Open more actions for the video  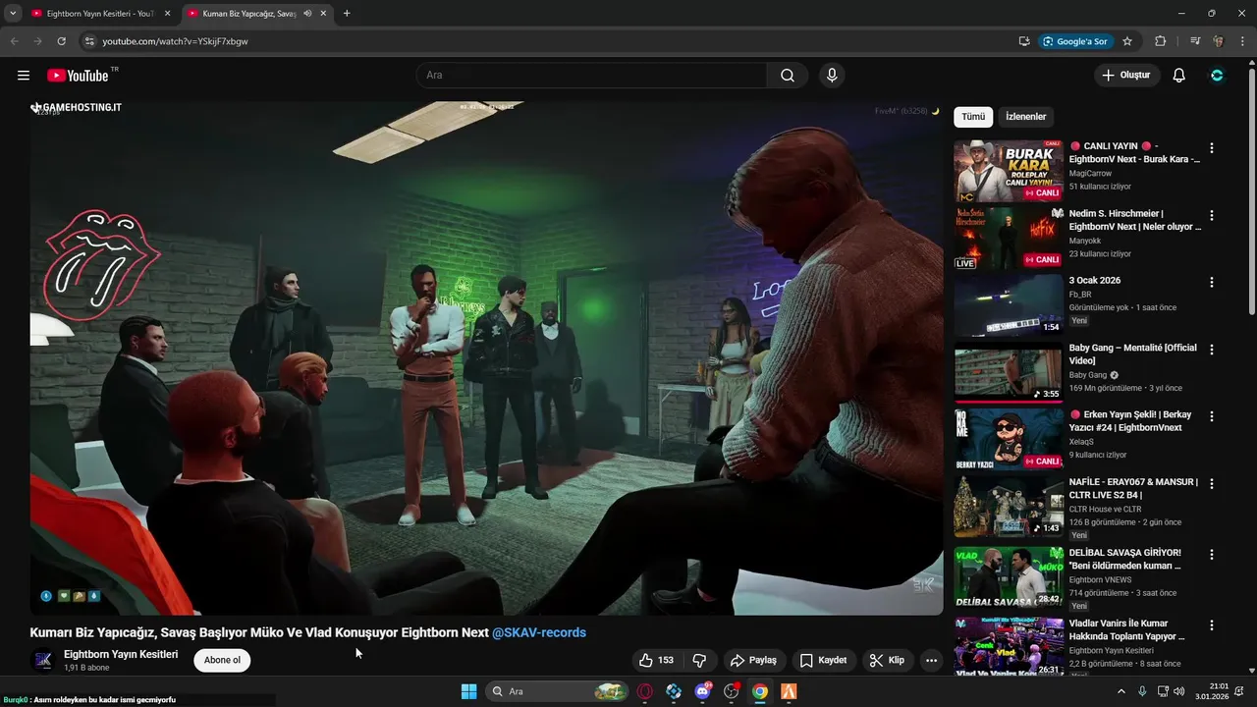tap(931, 660)
